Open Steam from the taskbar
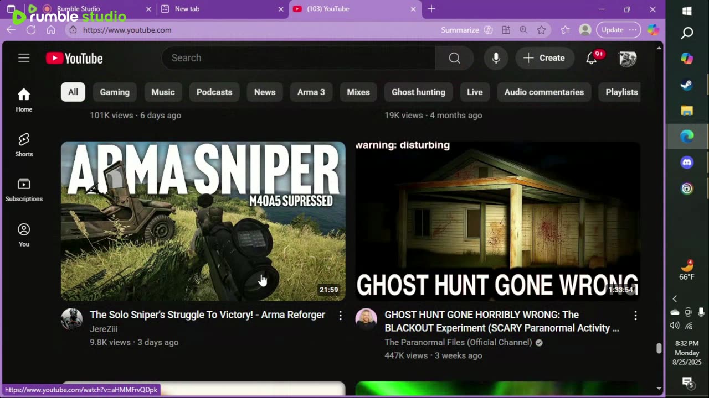The image size is (709, 398). (687, 85)
